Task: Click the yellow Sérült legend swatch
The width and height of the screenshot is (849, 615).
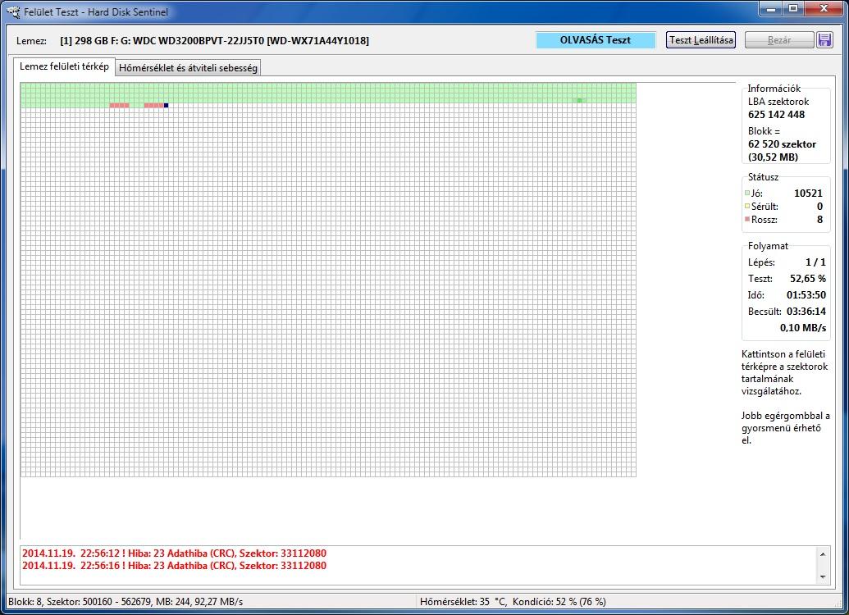Action: point(747,206)
